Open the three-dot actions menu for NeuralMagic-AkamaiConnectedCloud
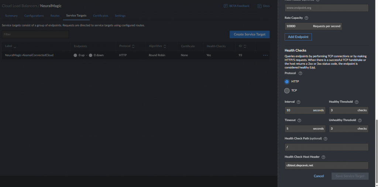Image resolution: width=378 pixels, height=187 pixels. (x=265, y=55)
